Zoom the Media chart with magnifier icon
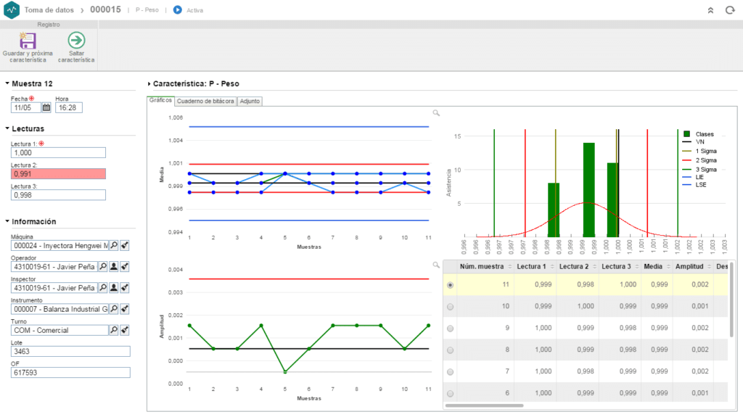 [x=436, y=113]
